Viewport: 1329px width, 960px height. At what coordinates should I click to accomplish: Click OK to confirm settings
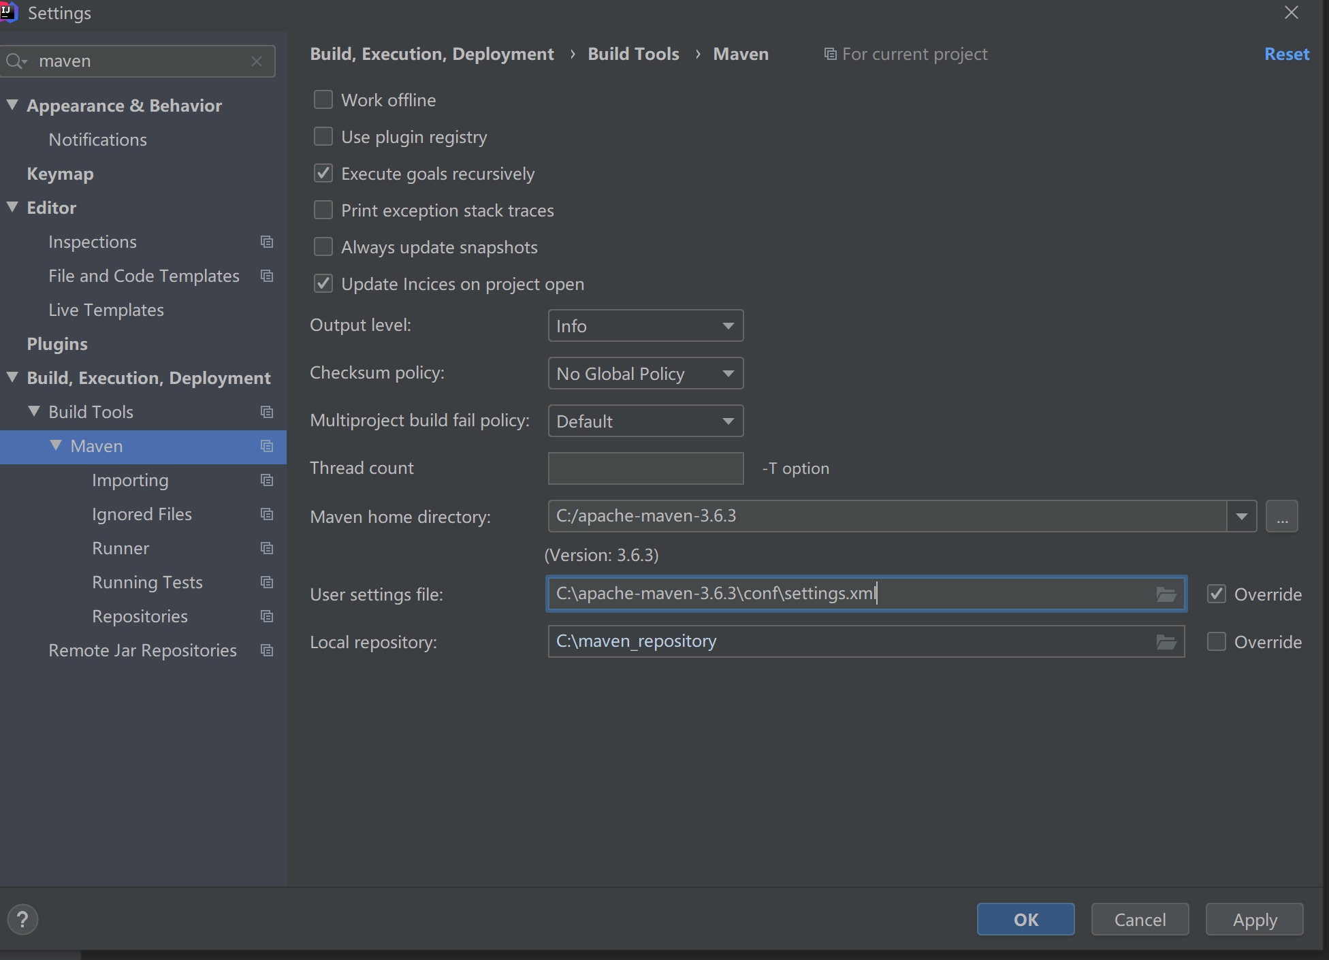1026,920
